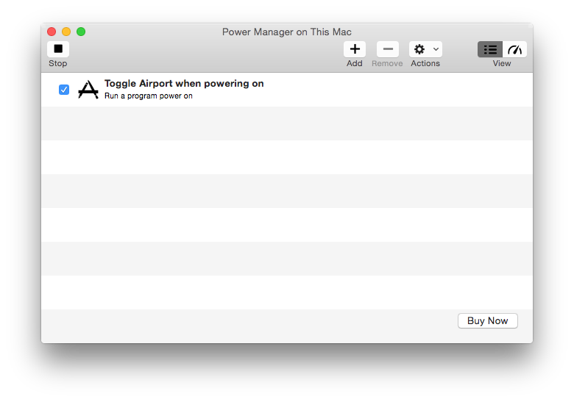Minimize the Power Manager window

[x=66, y=32]
